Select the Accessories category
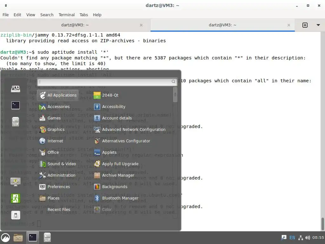 (55, 107)
